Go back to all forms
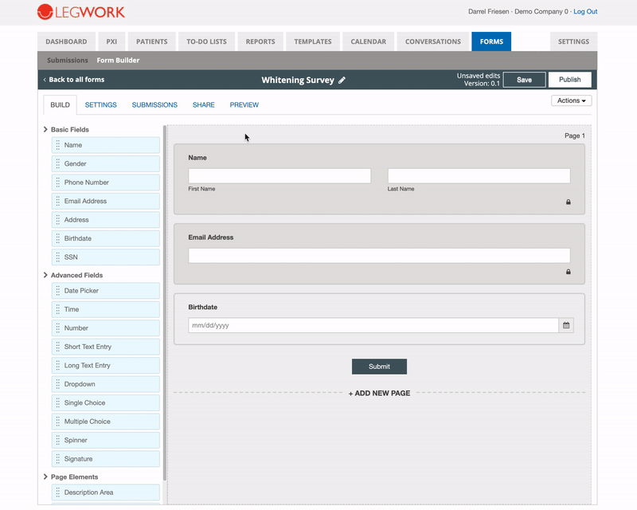 (74, 80)
